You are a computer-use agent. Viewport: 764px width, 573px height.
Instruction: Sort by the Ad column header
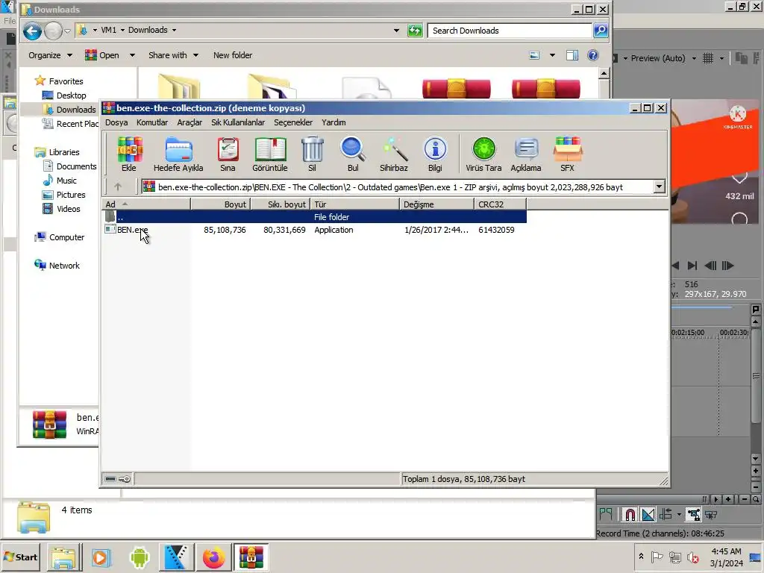pos(146,204)
